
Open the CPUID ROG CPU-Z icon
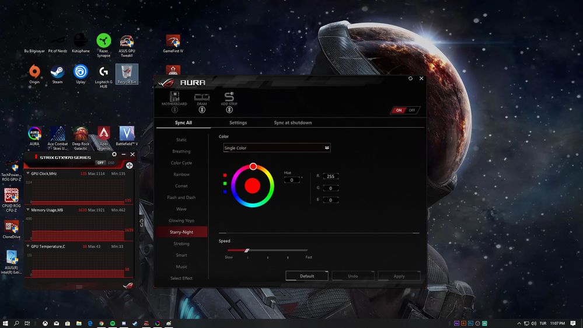tap(12, 200)
